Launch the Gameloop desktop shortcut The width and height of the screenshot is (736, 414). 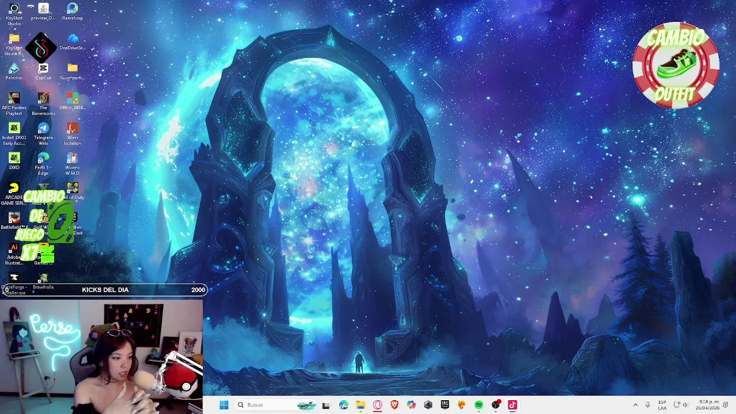click(x=72, y=11)
